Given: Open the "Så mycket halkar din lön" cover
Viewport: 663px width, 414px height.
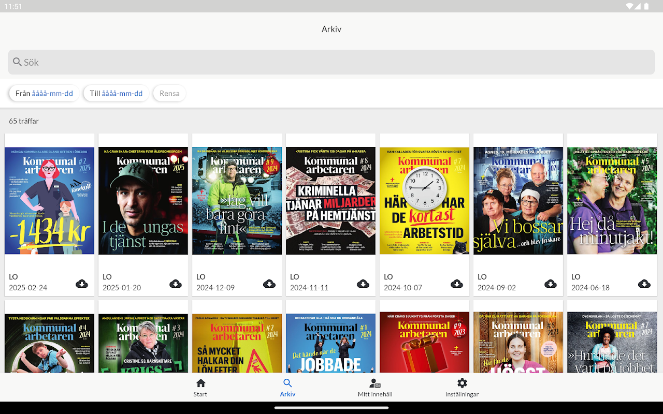Looking at the screenshot, I should (x=237, y=343).
